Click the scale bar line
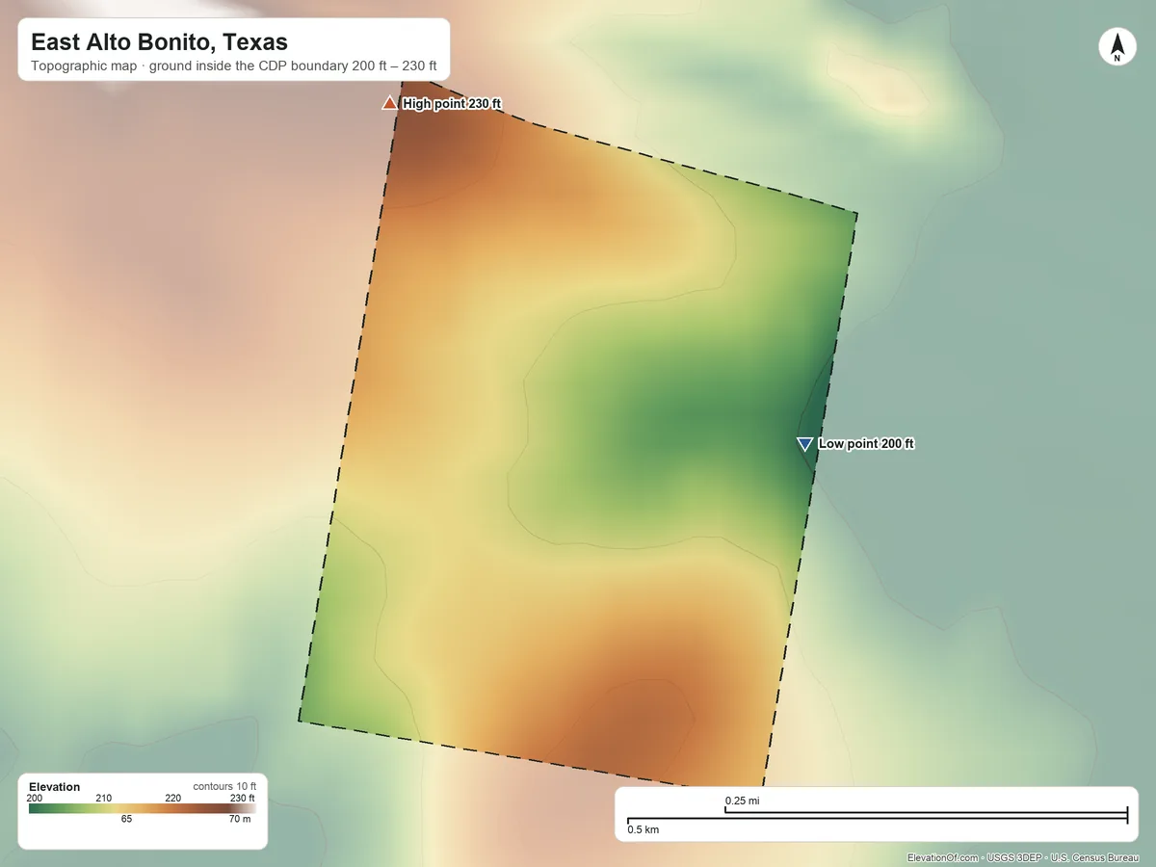 877,816
